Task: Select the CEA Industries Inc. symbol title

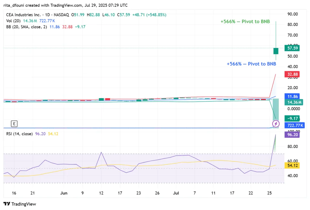Action: point(23,15)
